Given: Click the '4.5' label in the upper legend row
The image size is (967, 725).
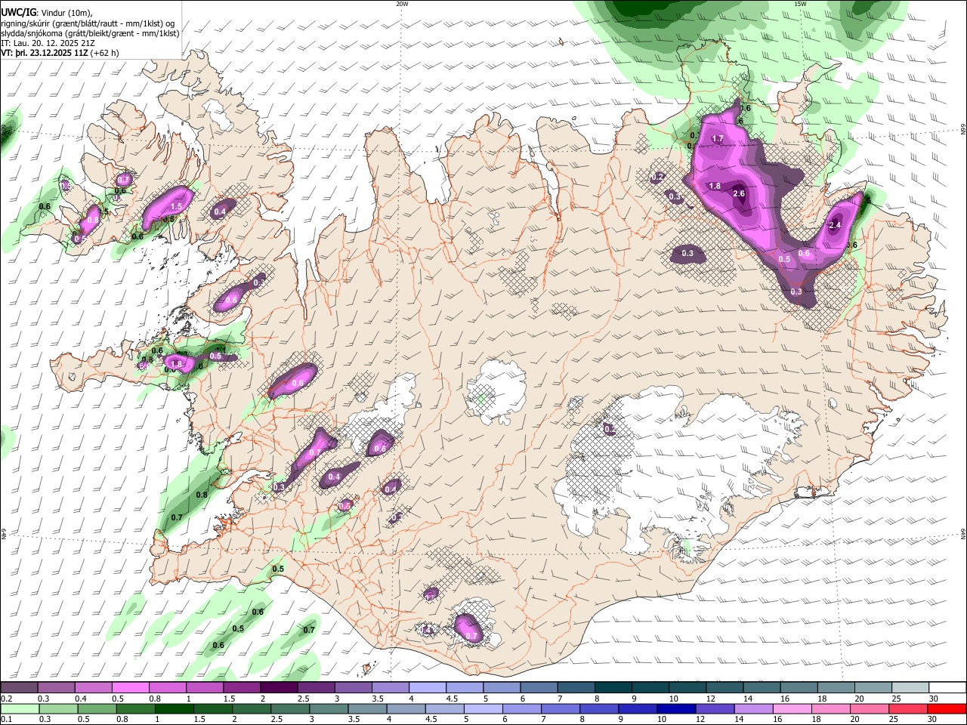Looking at the screenshot, I should coord(452,699).
